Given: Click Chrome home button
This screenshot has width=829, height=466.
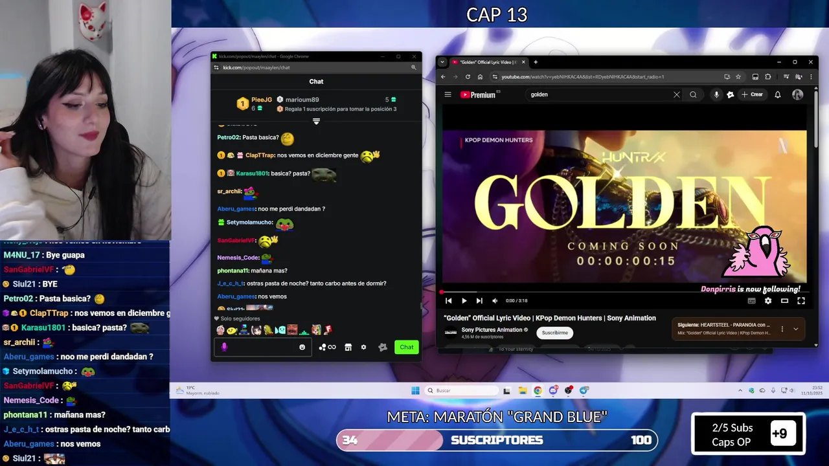Looking at the screenshot, I should (x=480, y=77).
